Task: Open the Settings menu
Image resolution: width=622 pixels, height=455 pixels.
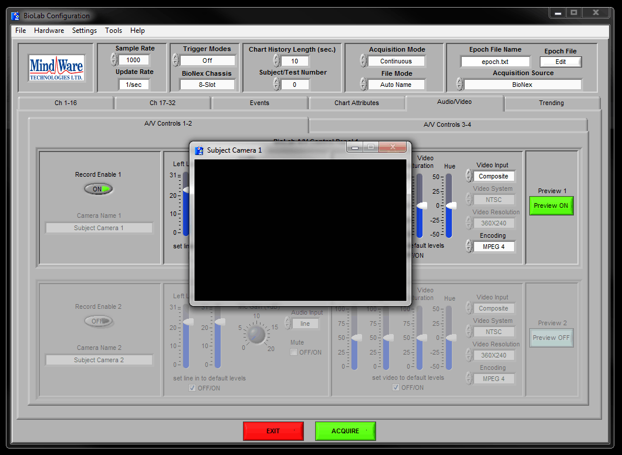Action: tap(84, 31)
